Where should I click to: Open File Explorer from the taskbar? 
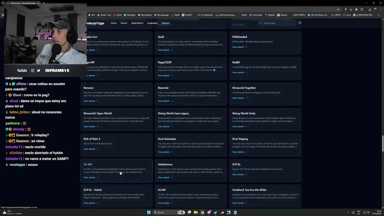[x=196, y=212]
